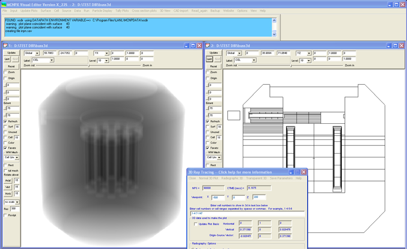This screenshot has width=407, height=249.
Task: Check Update Plot Basis checkbox
Action: (196, 224)
